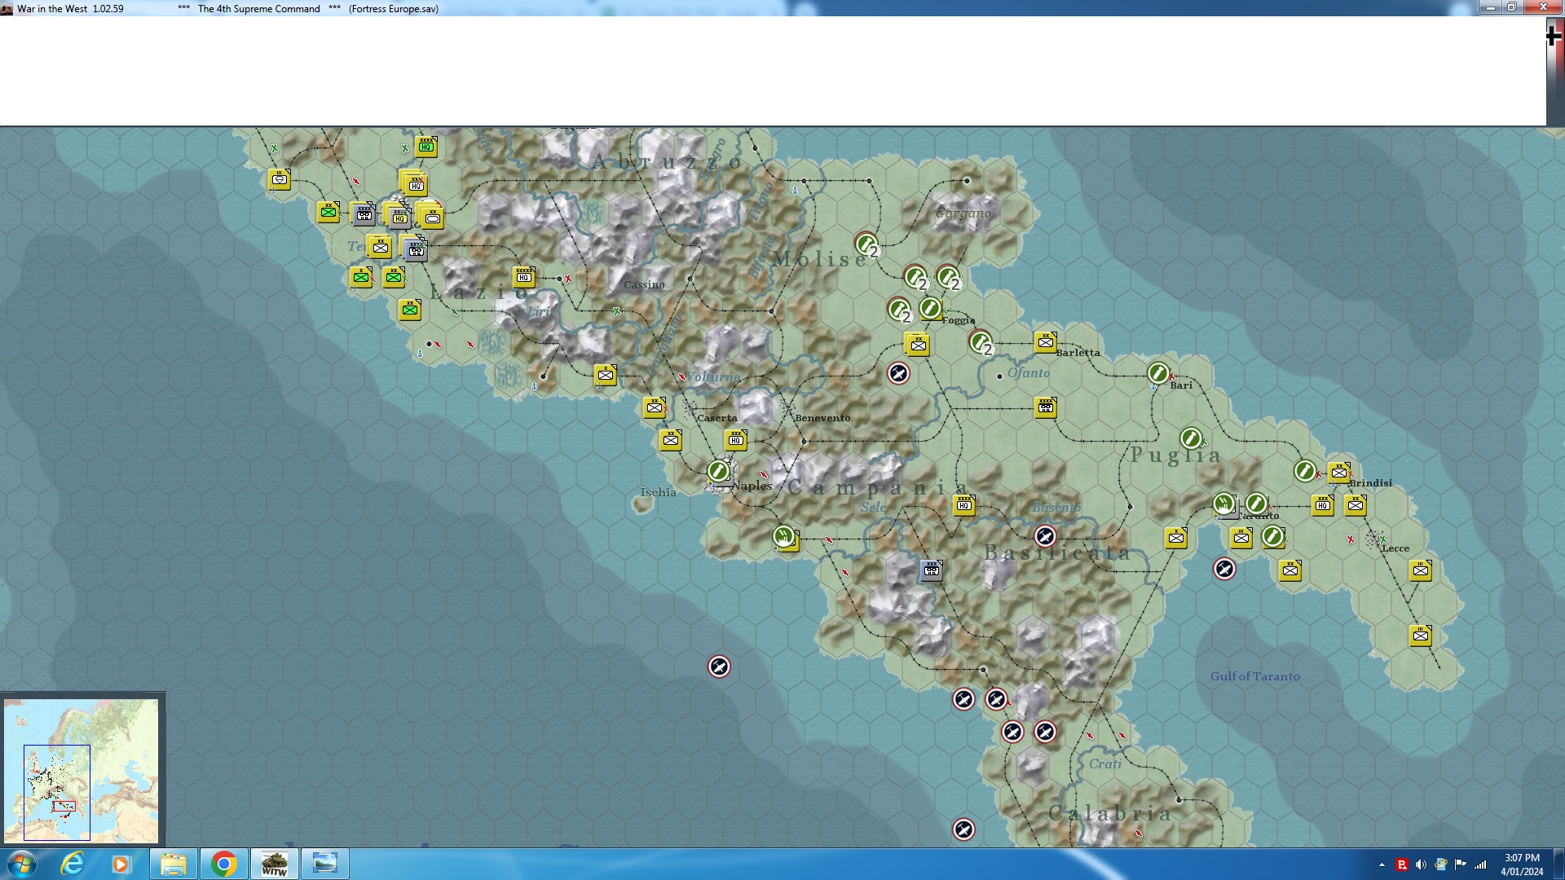The width and height of the screenshot is (1565, 880).
Task: Select the green bombing marker at Bari
Action: (1157, 373)
